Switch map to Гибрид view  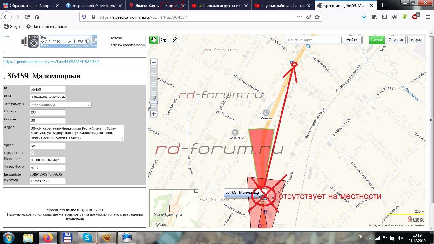[x=416, y=40]
